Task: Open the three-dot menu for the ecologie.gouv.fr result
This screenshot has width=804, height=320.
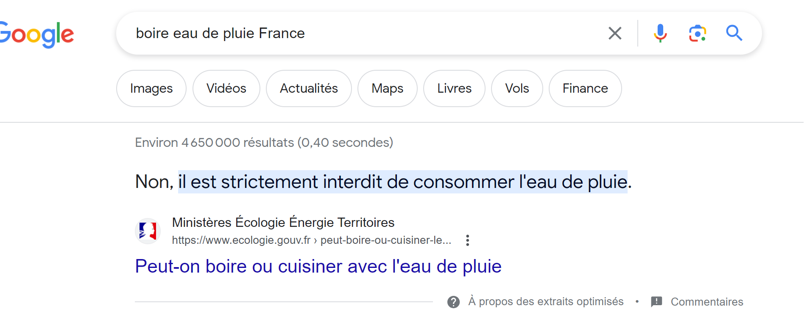Action: tap(467, 240)
